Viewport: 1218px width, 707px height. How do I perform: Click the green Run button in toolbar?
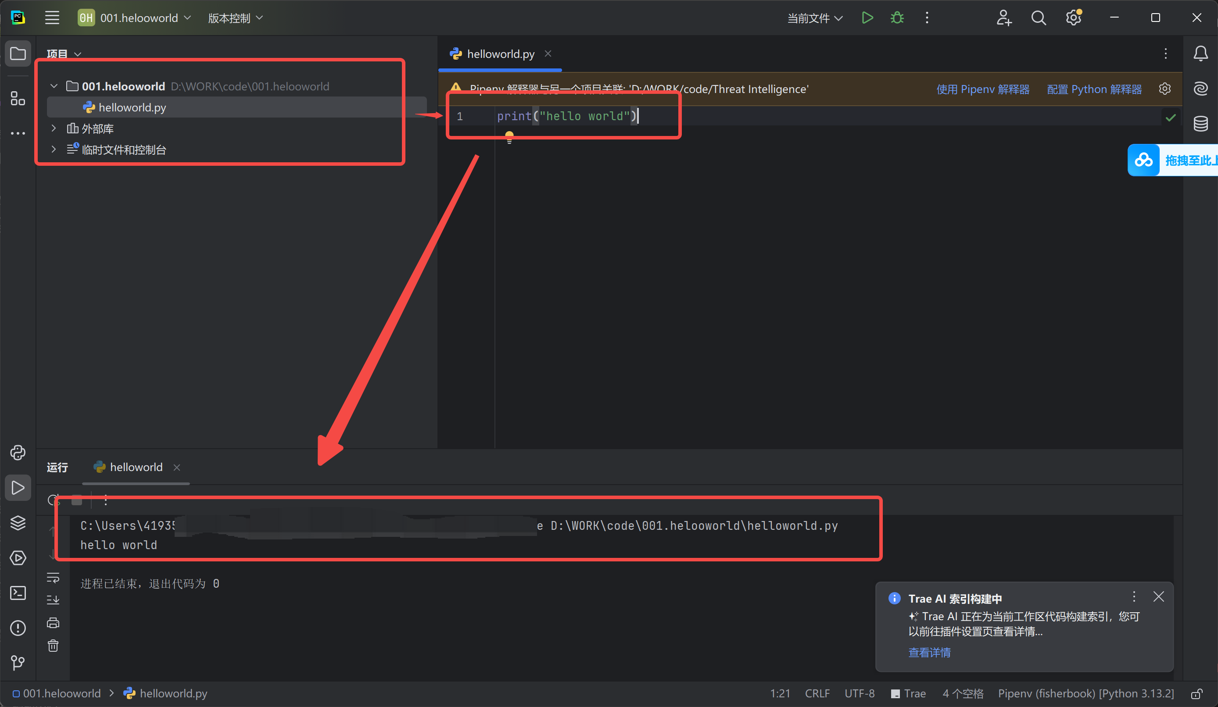coord(867,18)
